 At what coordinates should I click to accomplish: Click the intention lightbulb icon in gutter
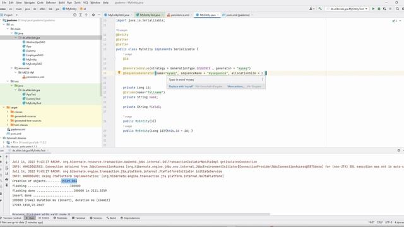pyautogui.click(x=119, y=73)
